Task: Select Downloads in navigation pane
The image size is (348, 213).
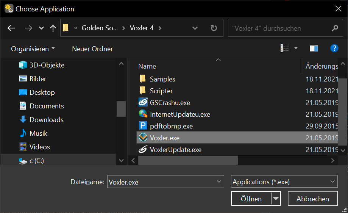Action: [47, 120]
